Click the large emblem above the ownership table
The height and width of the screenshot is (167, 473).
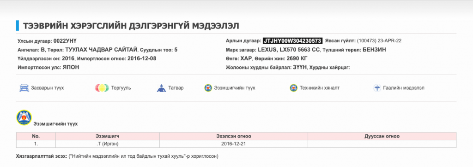[x=24, y=118]
